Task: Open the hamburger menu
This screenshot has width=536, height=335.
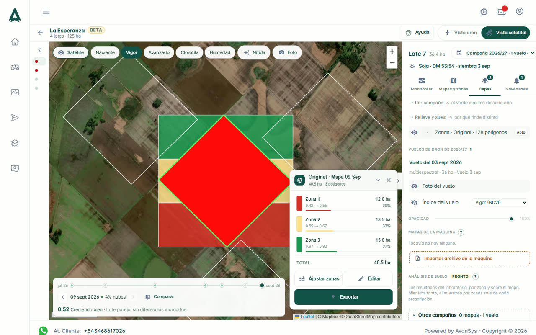Action: 46,12
